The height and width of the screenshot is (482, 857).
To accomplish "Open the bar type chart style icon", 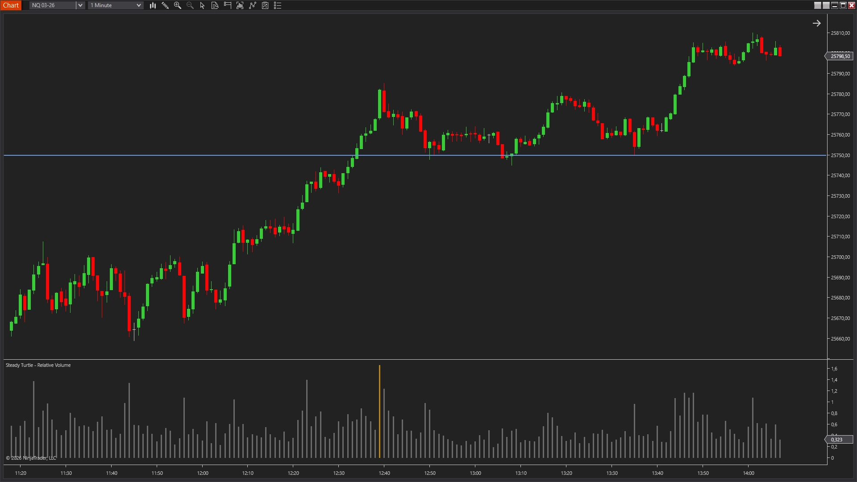I will (x=153, y=5).
